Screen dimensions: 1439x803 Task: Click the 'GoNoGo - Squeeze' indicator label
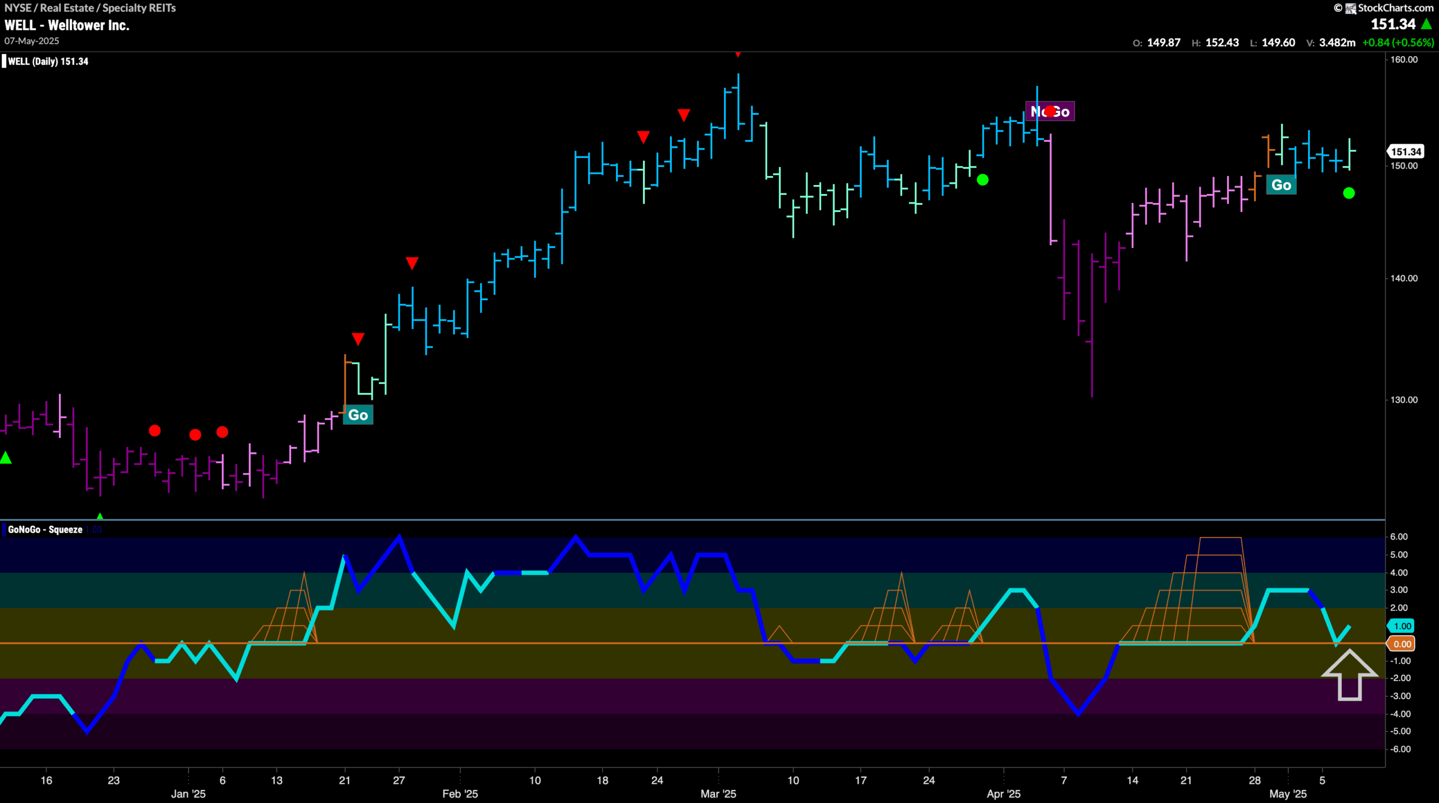pos(45,530)
